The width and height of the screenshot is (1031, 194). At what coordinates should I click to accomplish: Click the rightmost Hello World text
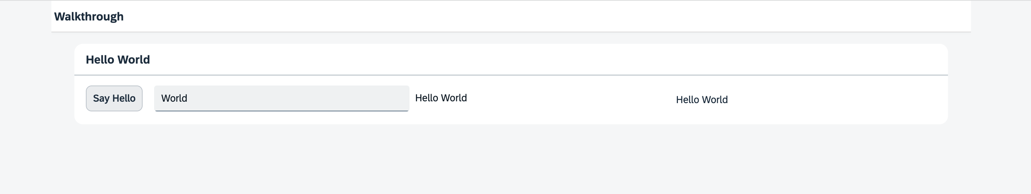pos(702,100)
